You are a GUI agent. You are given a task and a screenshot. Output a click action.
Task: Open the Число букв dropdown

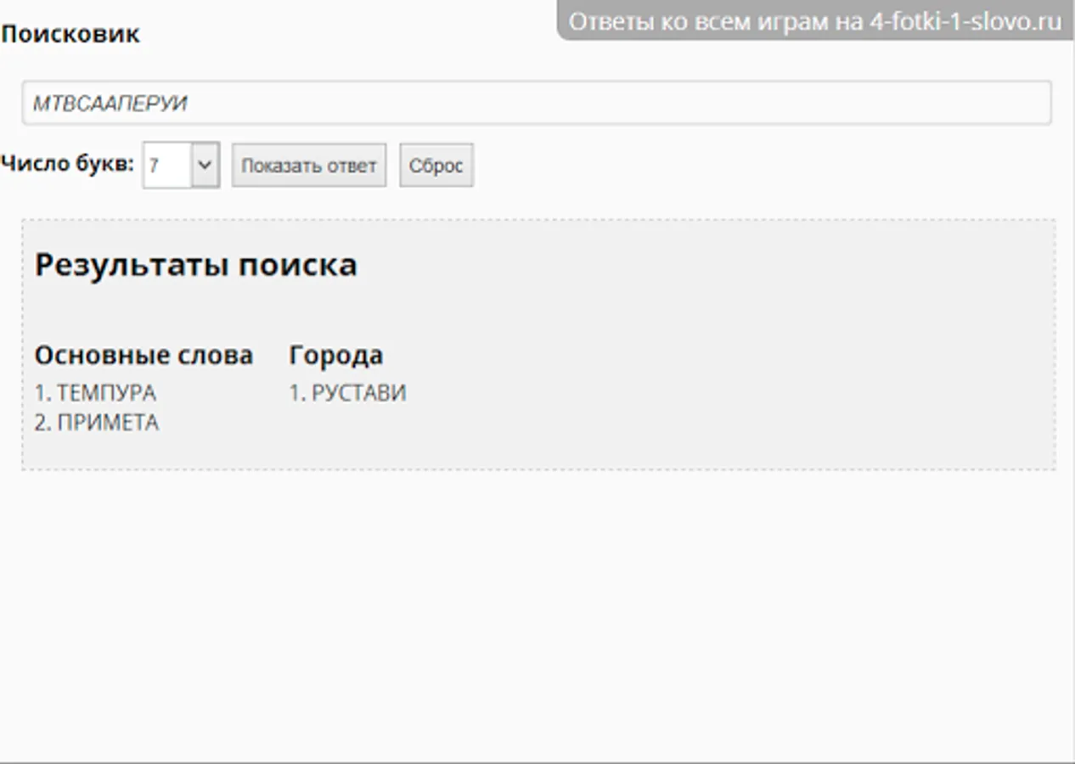click(x=181, y=165)
